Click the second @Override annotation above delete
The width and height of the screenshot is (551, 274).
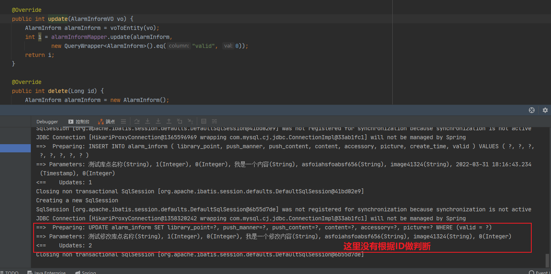point(27,82)
